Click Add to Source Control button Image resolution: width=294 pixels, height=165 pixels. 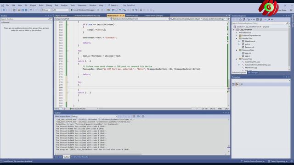coord(253,161)
